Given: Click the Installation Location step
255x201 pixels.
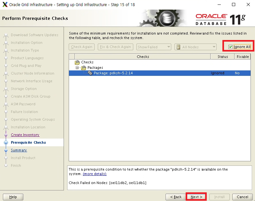Looking at the screenshot, I should pos(28,127).
